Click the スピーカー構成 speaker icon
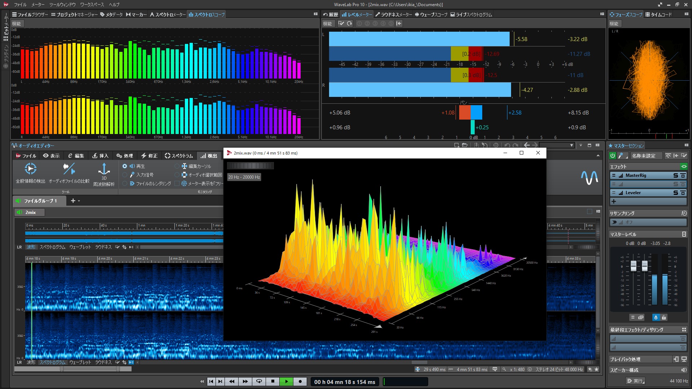Viewport: 692px width, 389px height. [x=683, y=370]
